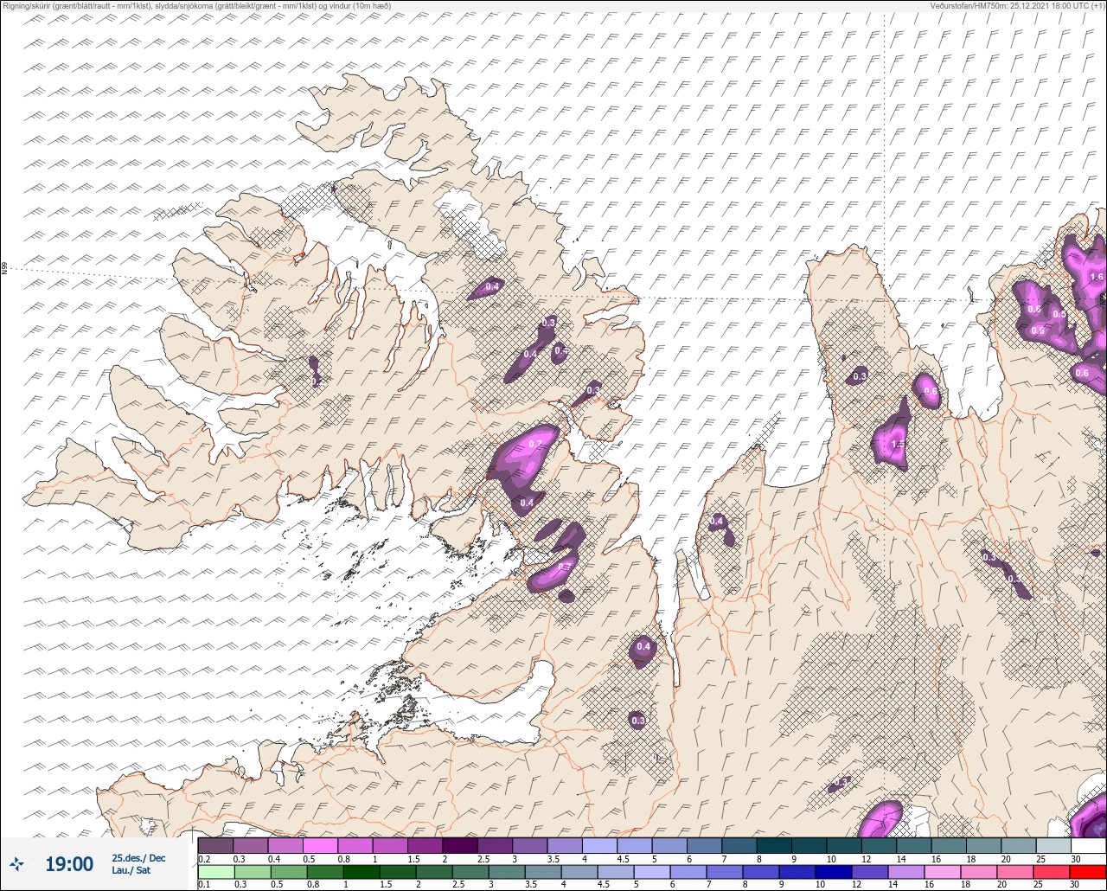Viewport: 1107px width, 891px height.
Task: Click the '25.des./ Dec' date text
Action: coord(138,858)
